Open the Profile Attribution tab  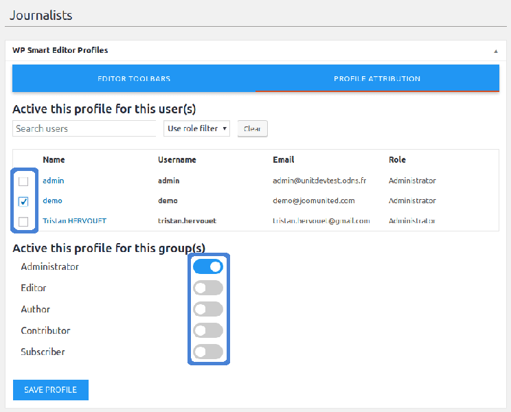377,78
